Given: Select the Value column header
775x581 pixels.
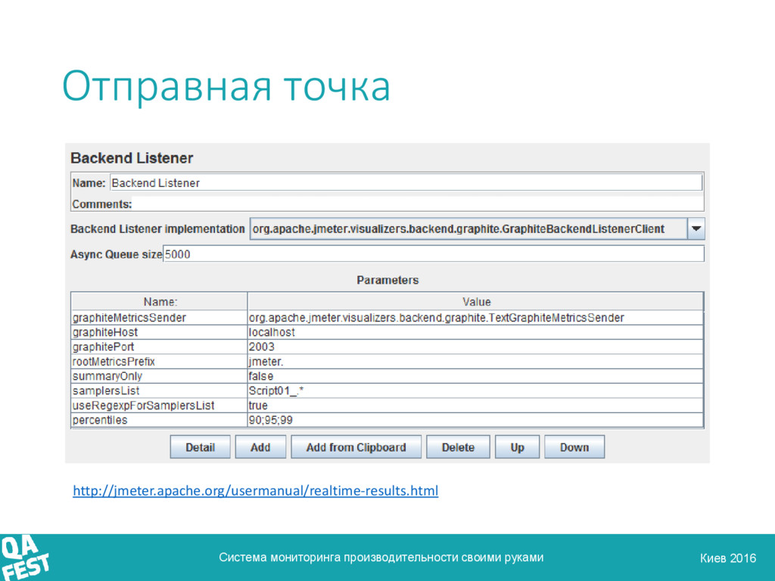Looking at the screenshot, I should pyautogui.click(x=475, y=301).
